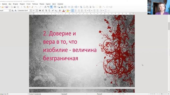
Task: Click the Insert Image icon
Action: 59,7
